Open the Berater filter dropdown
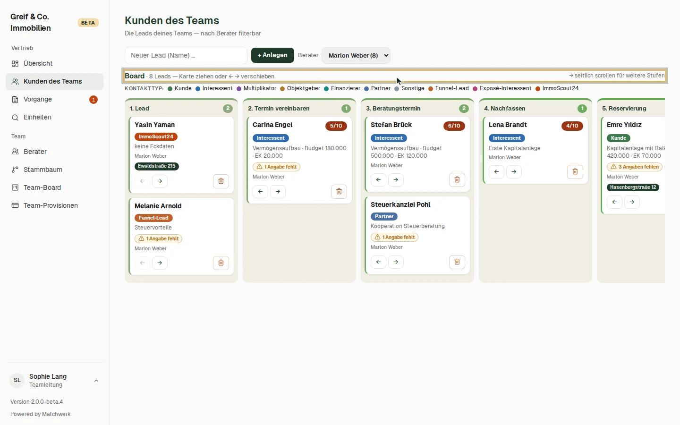Image resolution: width=680 pixels, height=425 pixels. [356, 55]
